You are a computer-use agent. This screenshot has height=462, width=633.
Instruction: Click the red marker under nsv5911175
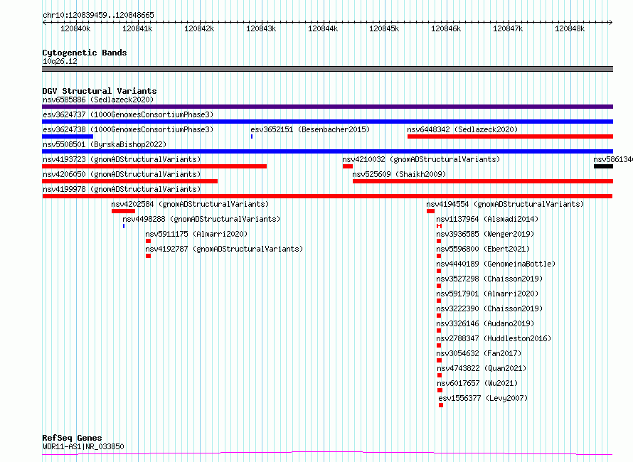(x=148, y=241)
